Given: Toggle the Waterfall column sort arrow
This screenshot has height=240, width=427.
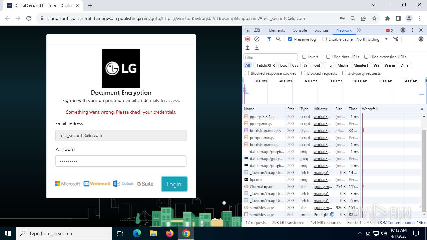Looking at the screenshot, I should [x=422, y=109].
